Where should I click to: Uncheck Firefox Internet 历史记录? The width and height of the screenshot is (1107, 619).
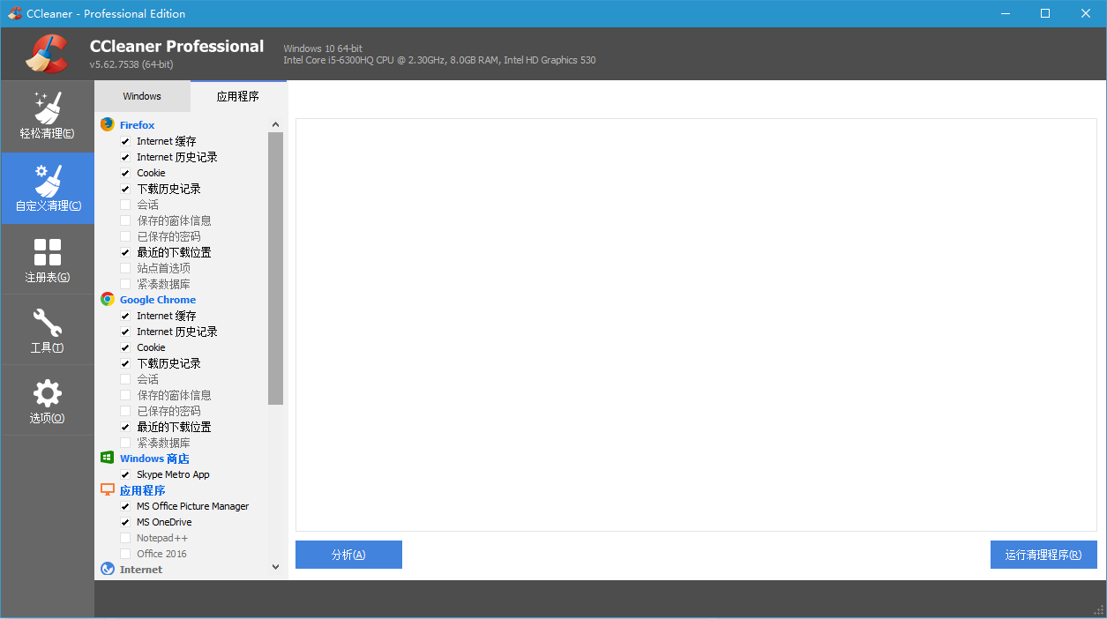125,157
